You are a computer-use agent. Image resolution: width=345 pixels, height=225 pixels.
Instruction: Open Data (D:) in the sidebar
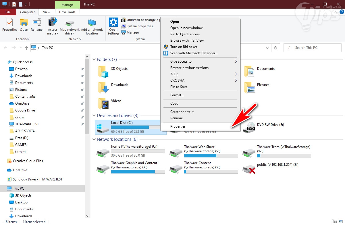click(x=19, y=138)
